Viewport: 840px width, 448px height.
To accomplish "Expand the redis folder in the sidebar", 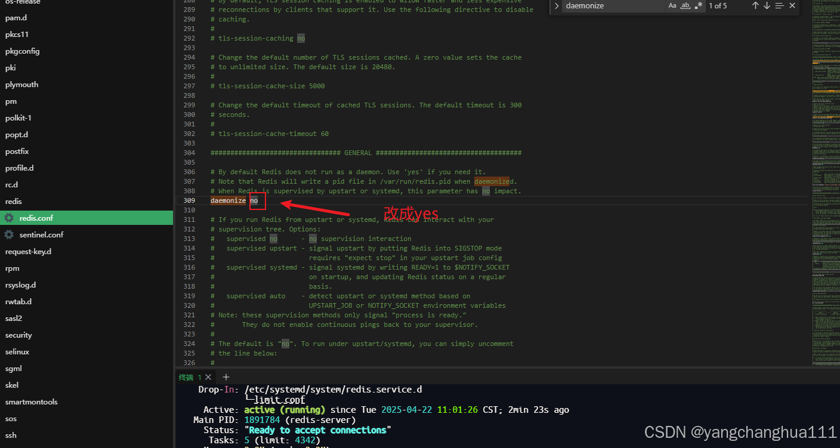I will pyautogui.click(x=13, y=201).
